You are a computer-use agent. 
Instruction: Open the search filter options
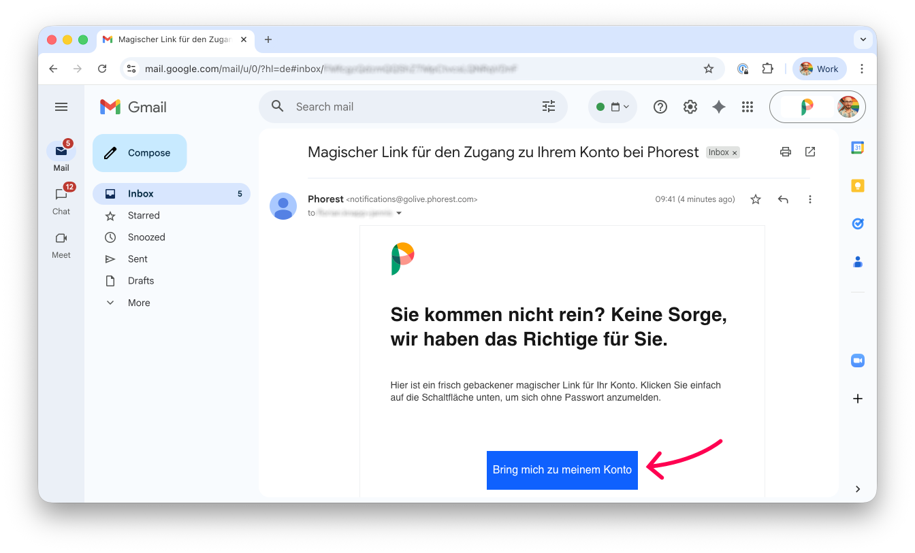[x=549, y=107]
